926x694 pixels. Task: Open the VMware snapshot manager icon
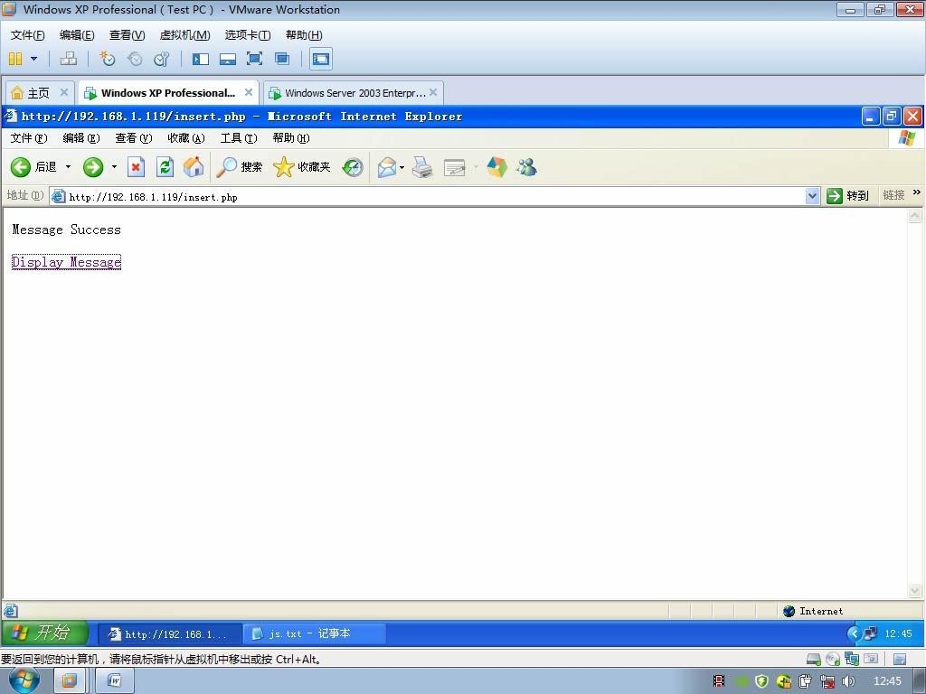pyautogui.click(x=161, y=59)
